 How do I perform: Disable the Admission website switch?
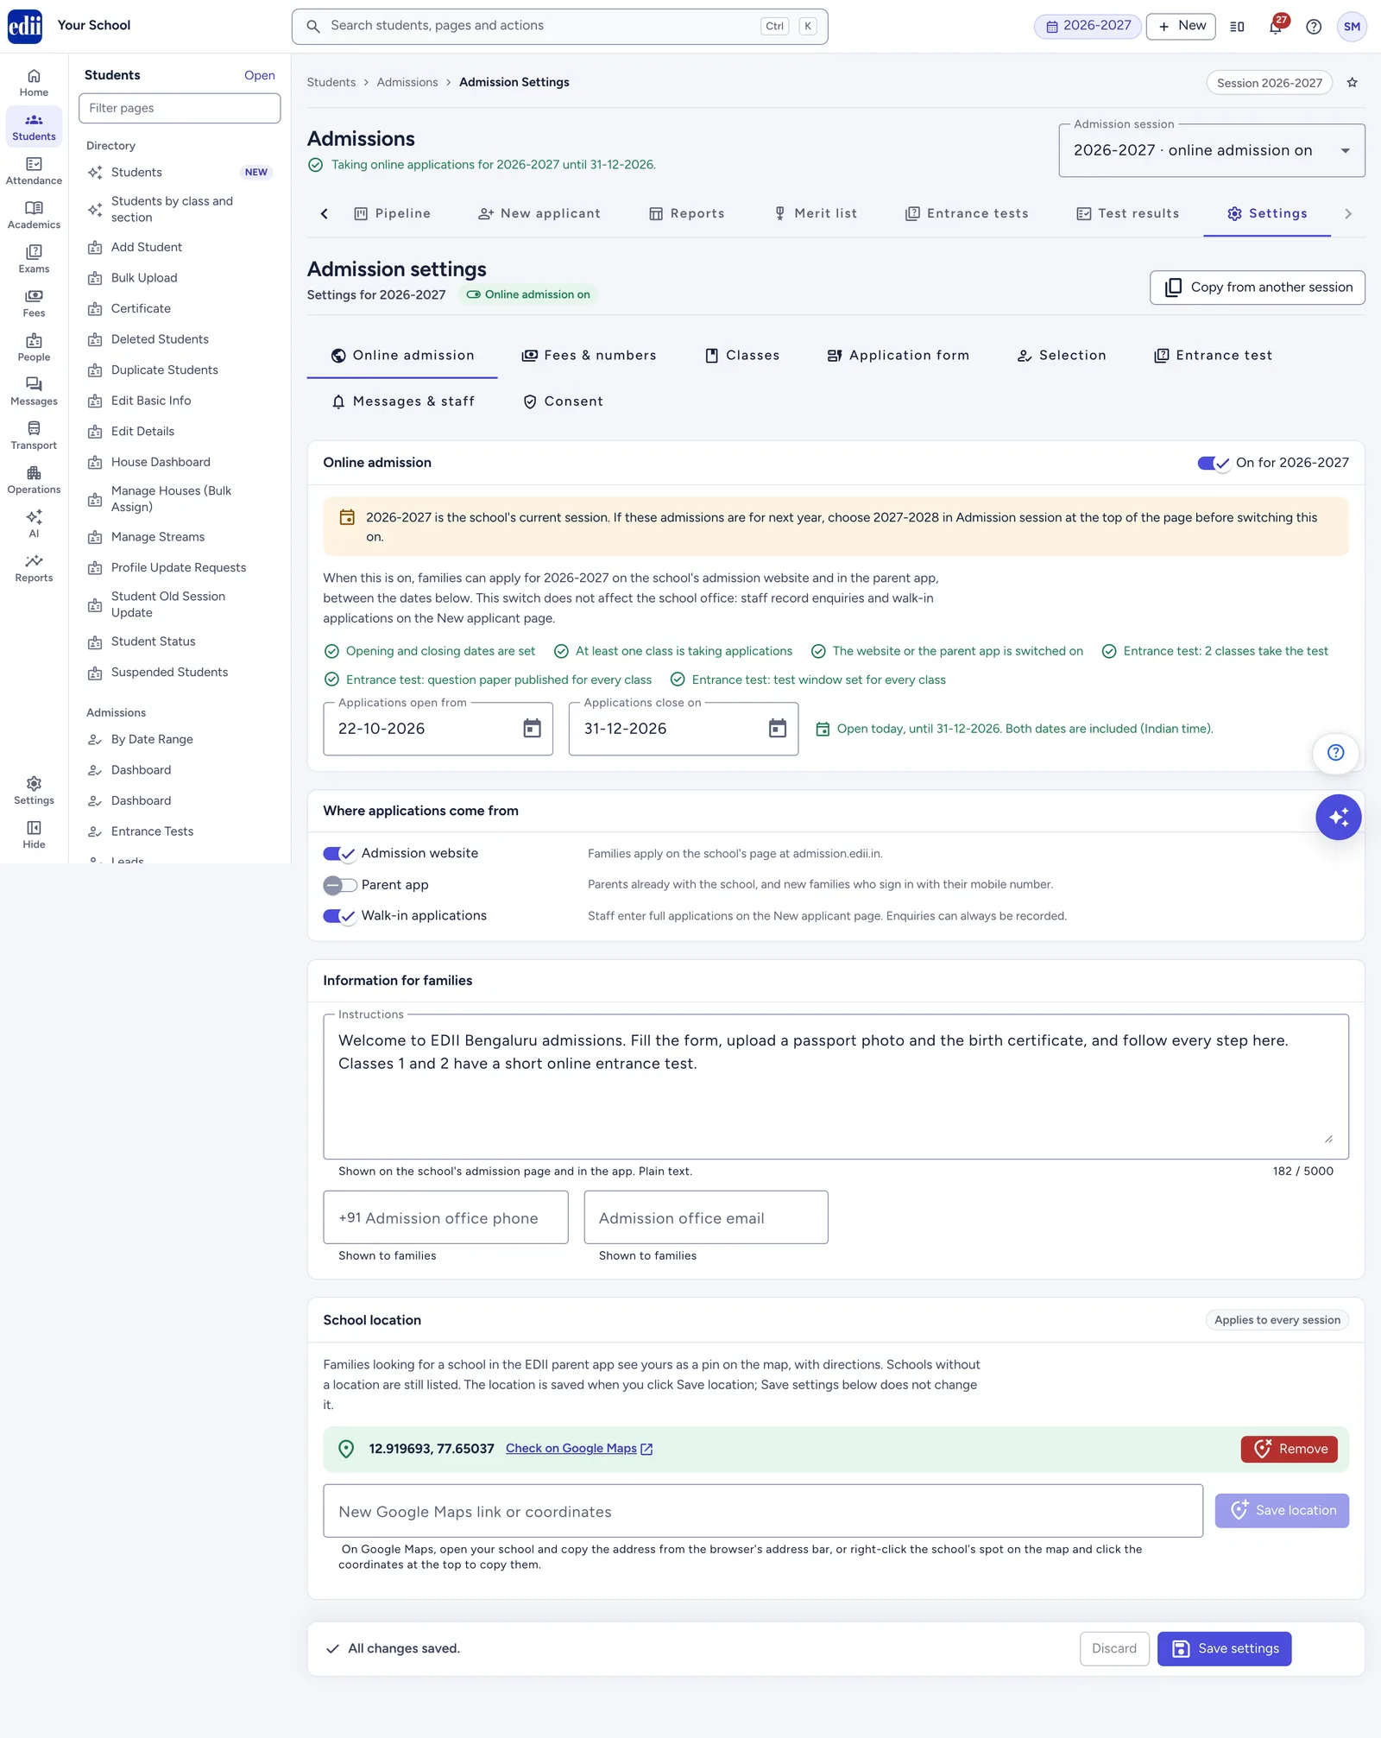(x=339, y=853)
